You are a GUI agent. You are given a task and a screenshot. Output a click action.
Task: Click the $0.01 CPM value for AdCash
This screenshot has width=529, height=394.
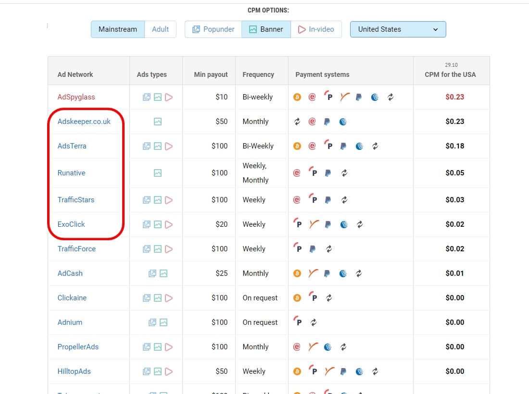point(455,273)
